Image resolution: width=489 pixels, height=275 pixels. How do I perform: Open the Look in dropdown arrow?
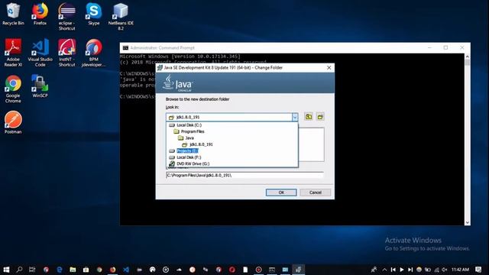[295, 117]
